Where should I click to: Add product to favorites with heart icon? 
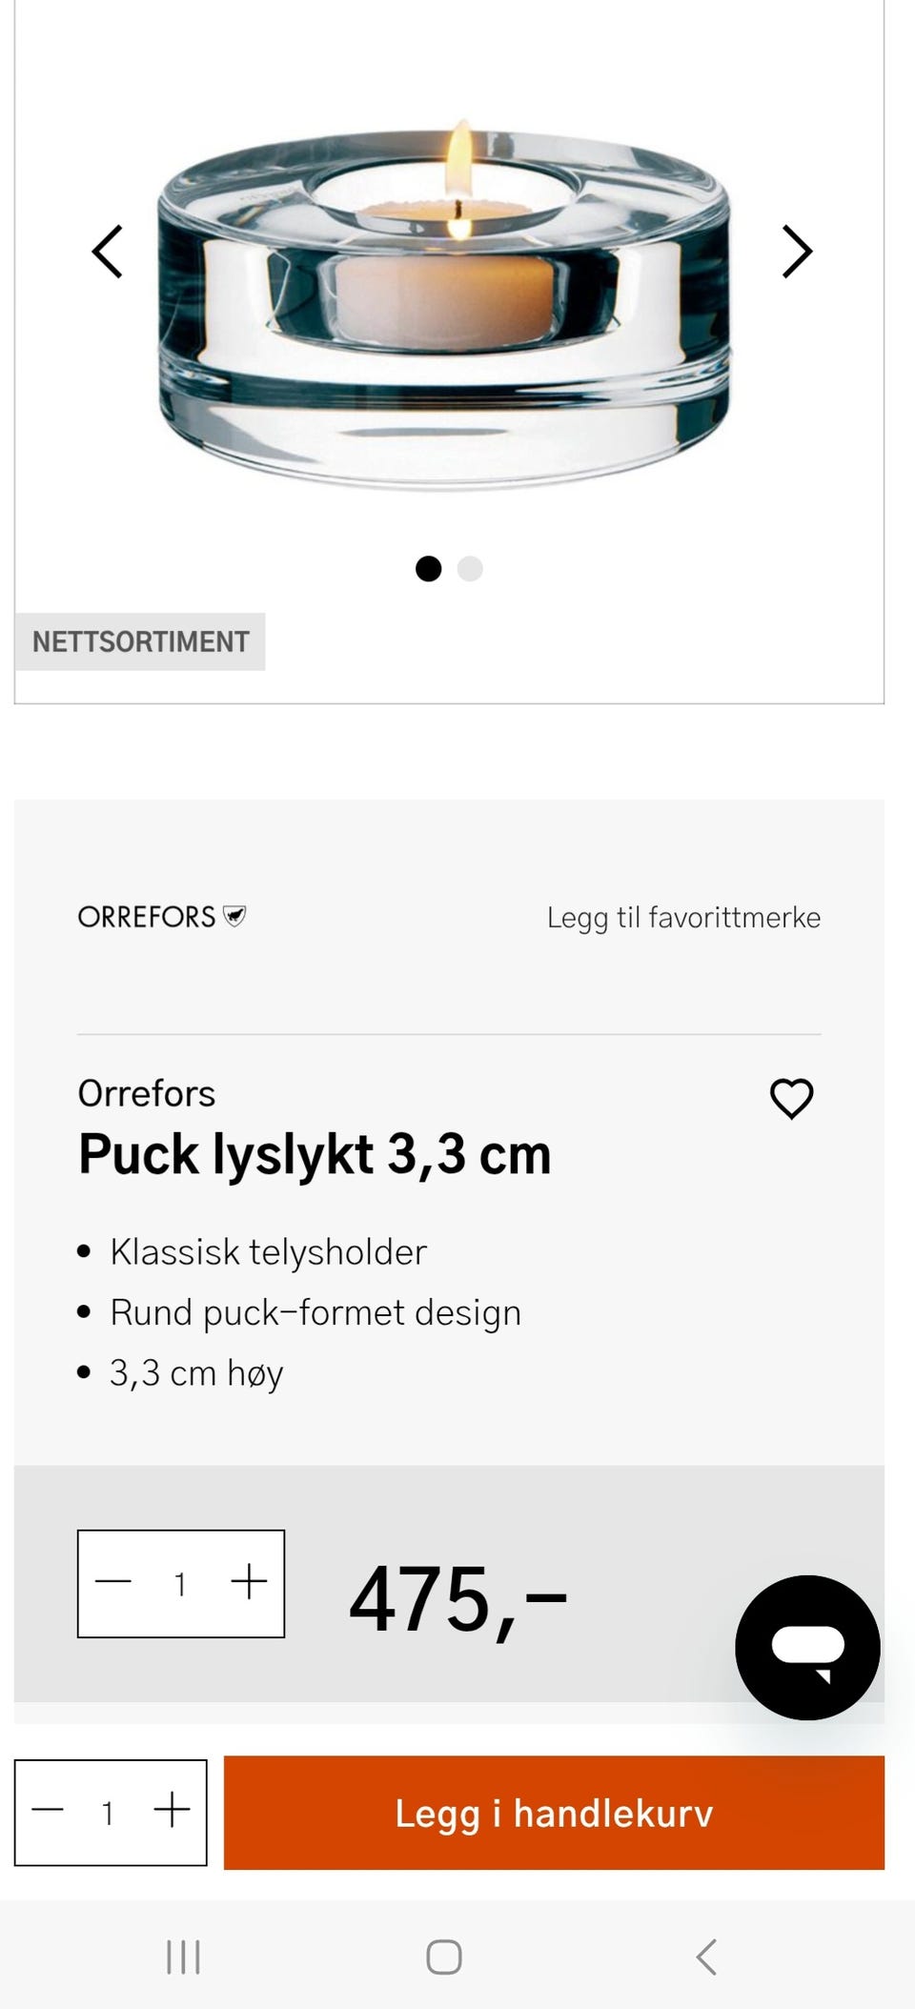791,1098
